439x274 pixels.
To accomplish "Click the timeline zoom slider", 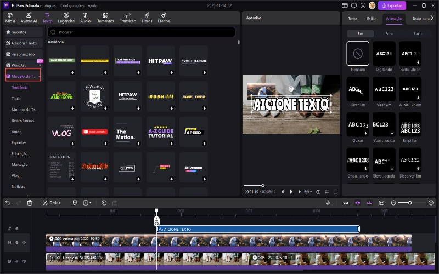I will 409,203.
